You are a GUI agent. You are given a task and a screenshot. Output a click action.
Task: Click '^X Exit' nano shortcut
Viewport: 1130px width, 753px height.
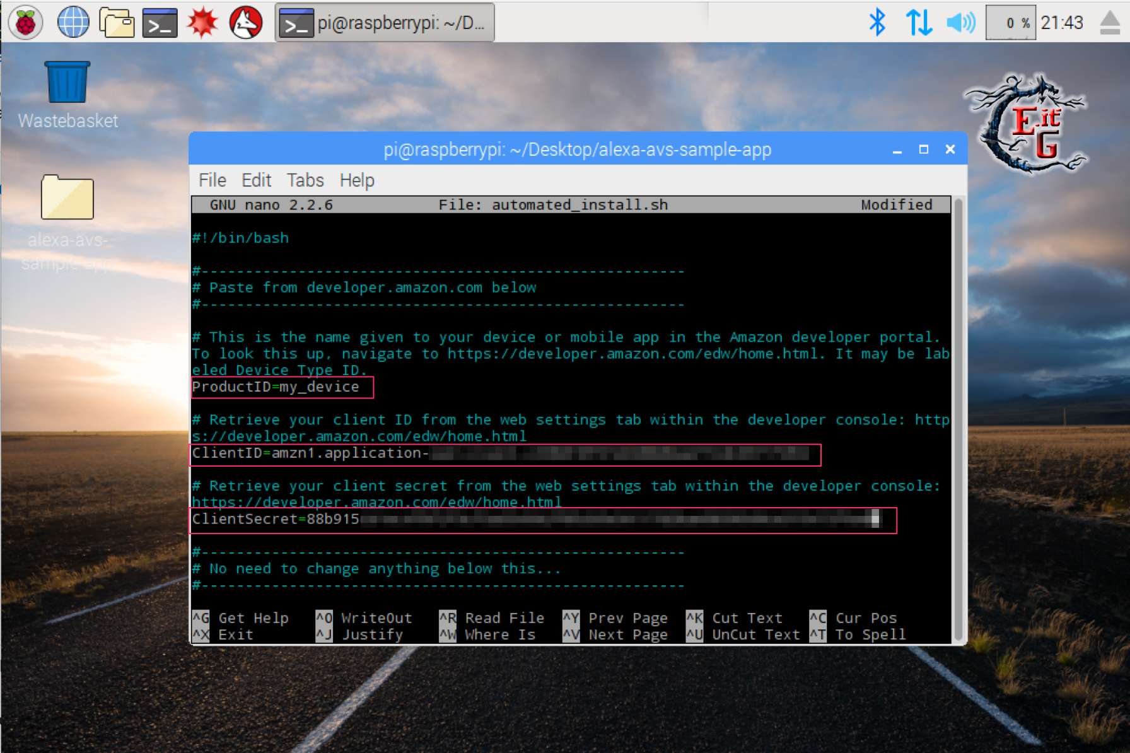point(223,634)
